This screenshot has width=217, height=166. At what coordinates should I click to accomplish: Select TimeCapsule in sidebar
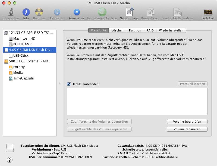[x=30, y=78]
